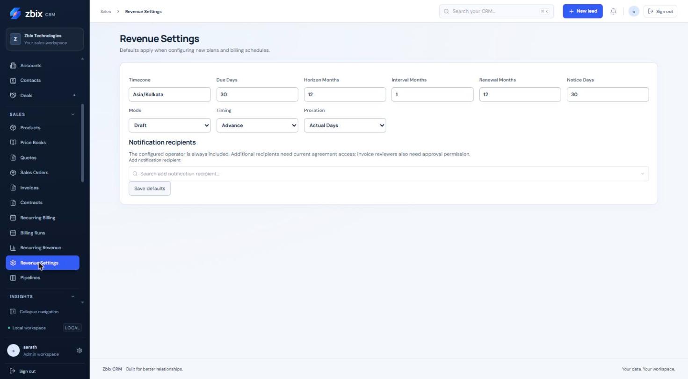Open the Proration dropdown showing Actual Days
Image resolution: width=688 pixels, height=379 pixels.
coord(345,125)
